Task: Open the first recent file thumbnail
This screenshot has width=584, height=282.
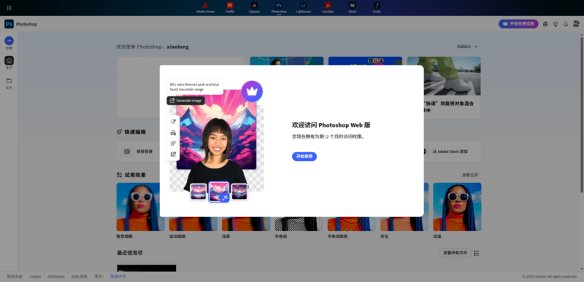Action: (x=147, y=268)
